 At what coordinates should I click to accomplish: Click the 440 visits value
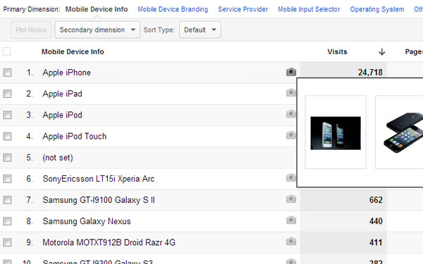[376, 221]
